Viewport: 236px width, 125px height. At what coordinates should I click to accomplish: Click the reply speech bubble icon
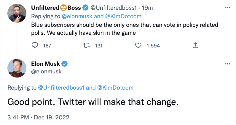coord(35,45)
